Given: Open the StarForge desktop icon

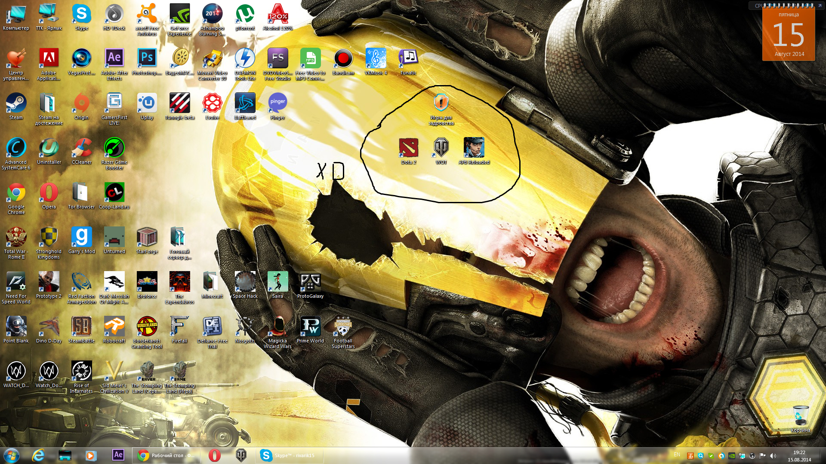Looking at the screenshot, I should (x=147, y=240).
